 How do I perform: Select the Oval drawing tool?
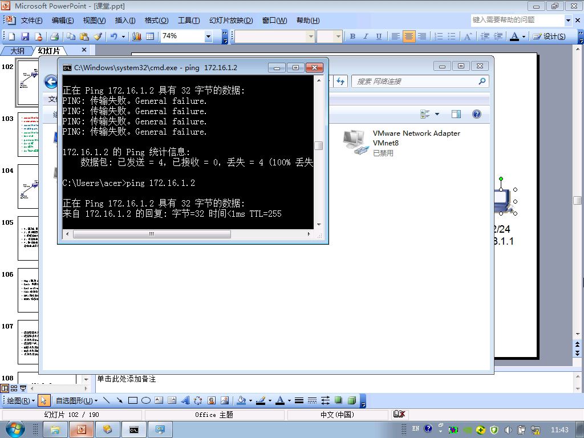tap(145, 401)
